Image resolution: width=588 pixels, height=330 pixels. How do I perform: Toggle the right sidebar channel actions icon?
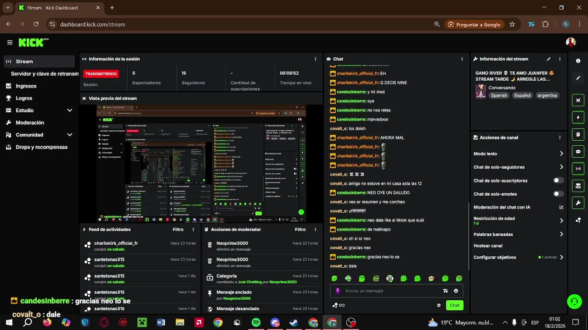[x=578, y=186]
